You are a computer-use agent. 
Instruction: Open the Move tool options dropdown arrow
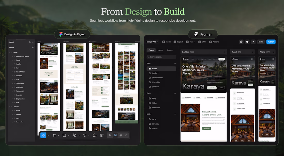click(48, 135)
